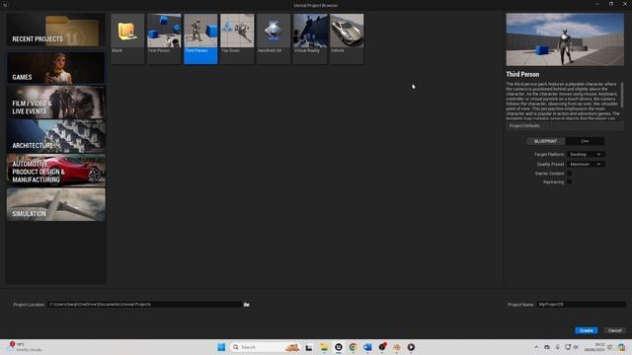Click the system tray network icon

click(x=568, y=347)
